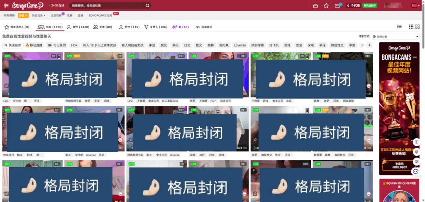Image resolution: width=425 pixels, height=202 pixels.
Task: Select the 女性 (1438) tab
Action: coord(78,27)
